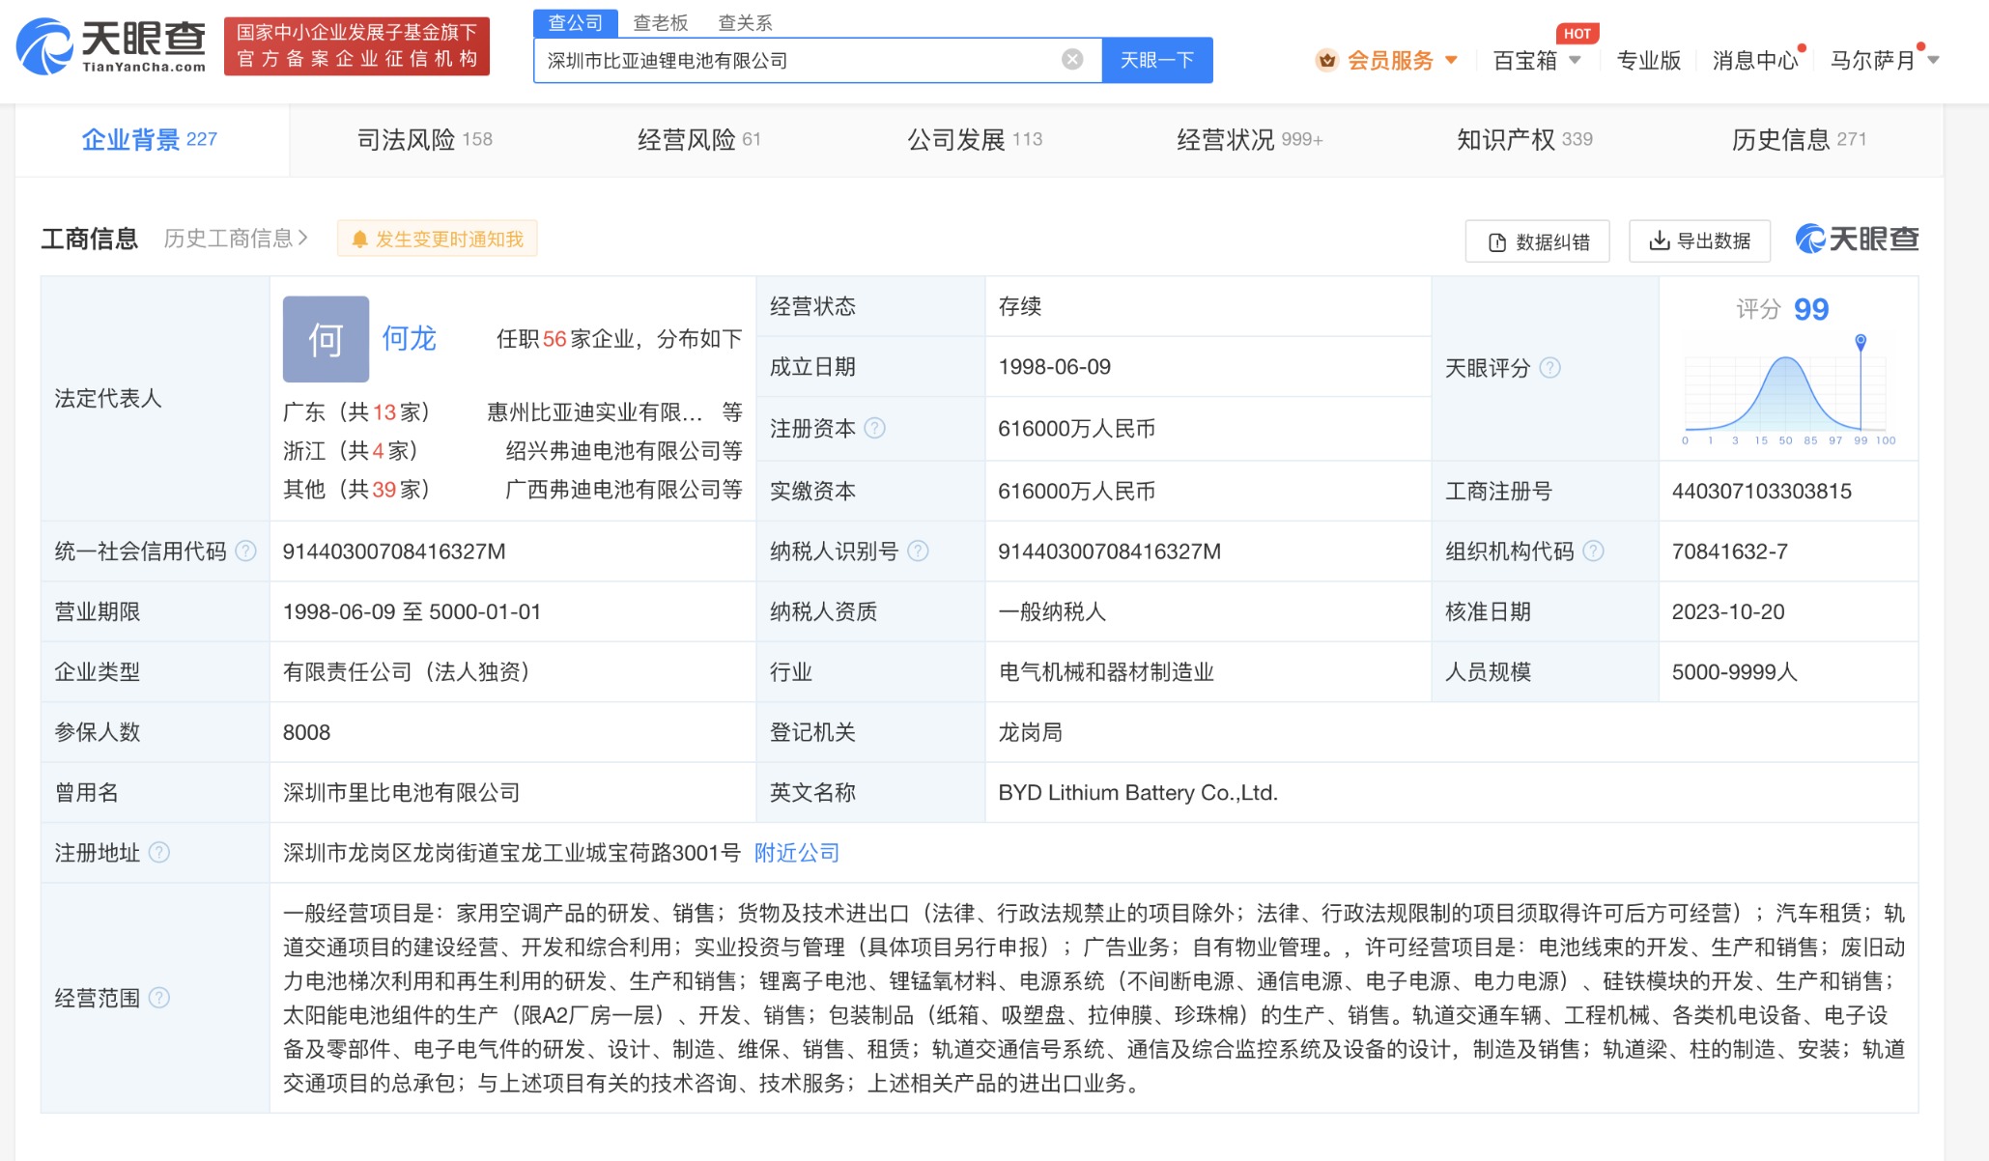Click the legal representative 何龙 link

(410, 339)
